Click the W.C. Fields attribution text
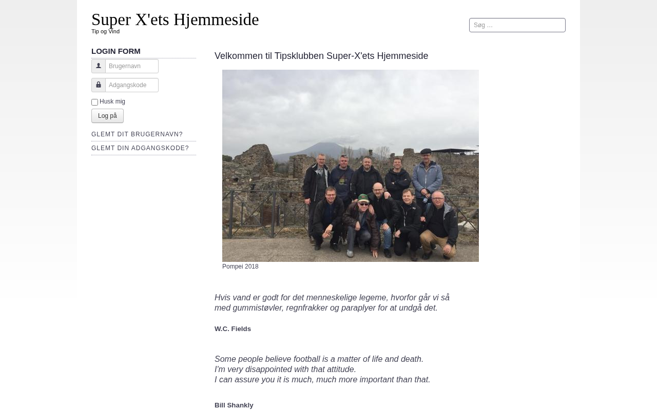The width and height of the screenshot is (657, 410). pyautogui.click(x=233, y=329)
